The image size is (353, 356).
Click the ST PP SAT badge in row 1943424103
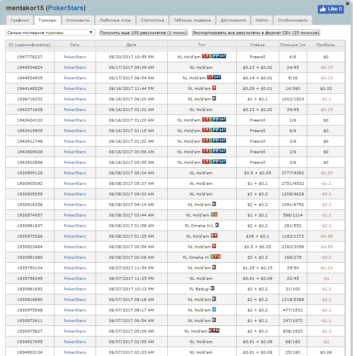214,120
